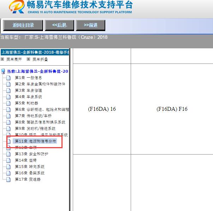Click the 菜单展开 expand icon
The height and width of the screenshot is (211, 213).
click(x=2, y=59)
